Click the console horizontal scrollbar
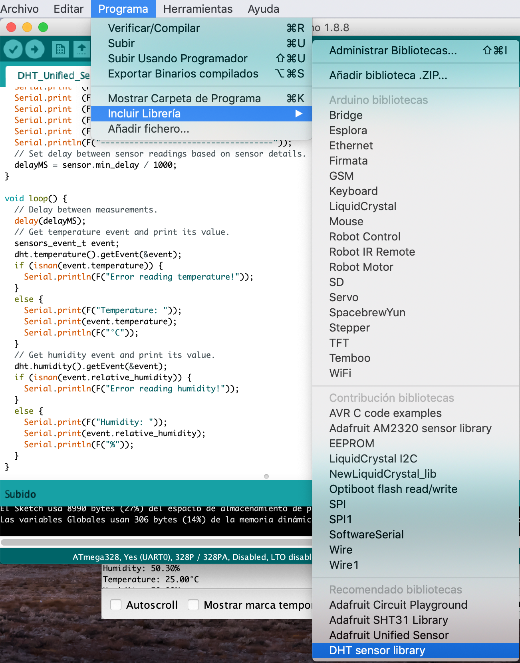Screen dimensions: 520x663 (157, 542)
